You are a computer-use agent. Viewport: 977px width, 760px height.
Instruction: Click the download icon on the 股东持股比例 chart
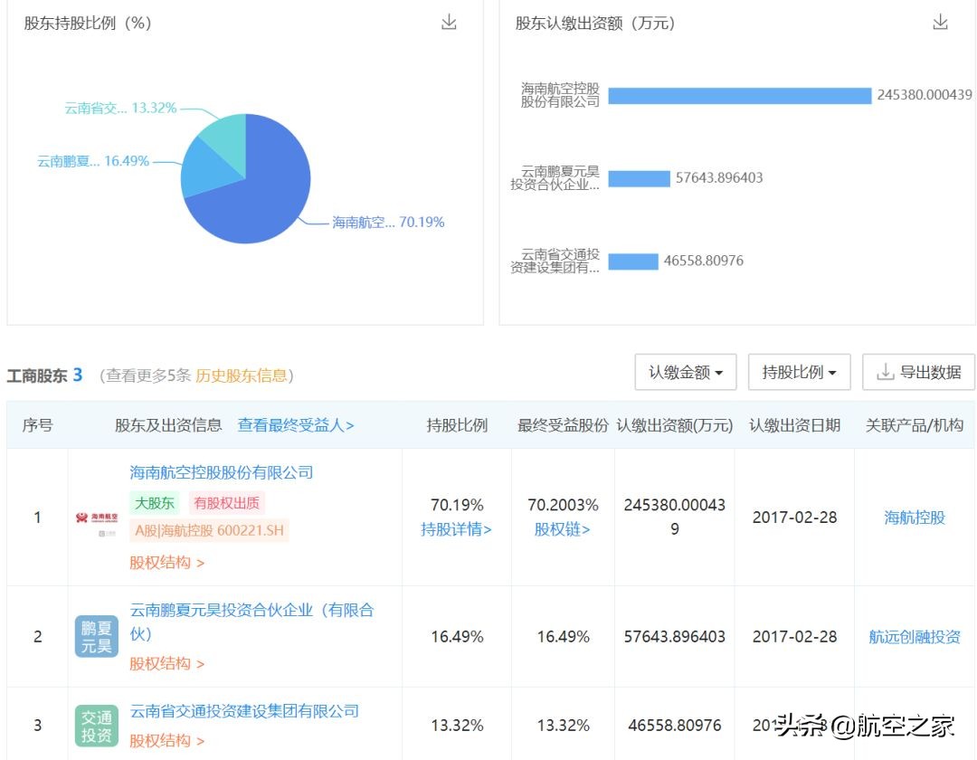point(449,24)
